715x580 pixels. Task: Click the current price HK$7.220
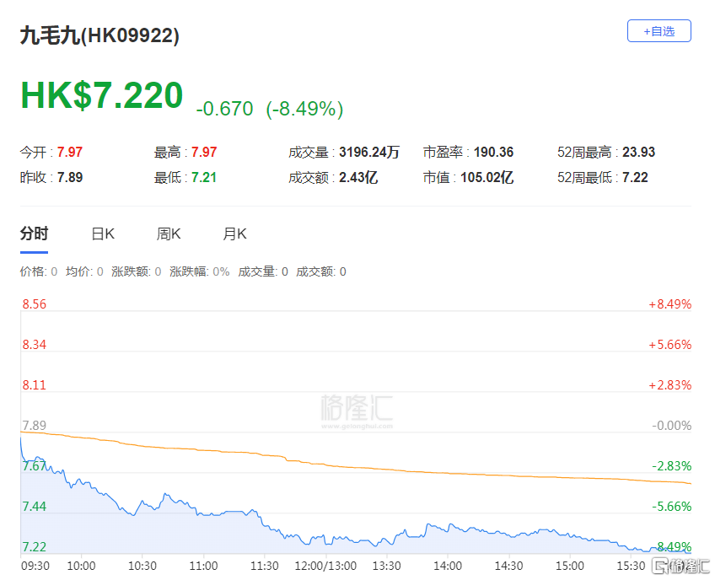(102, 95)
